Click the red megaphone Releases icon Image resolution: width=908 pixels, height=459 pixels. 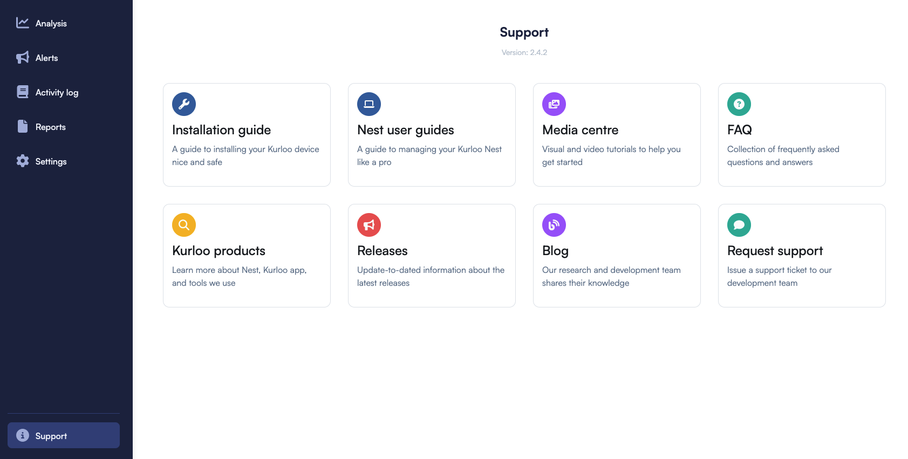[x=369, y=225]
